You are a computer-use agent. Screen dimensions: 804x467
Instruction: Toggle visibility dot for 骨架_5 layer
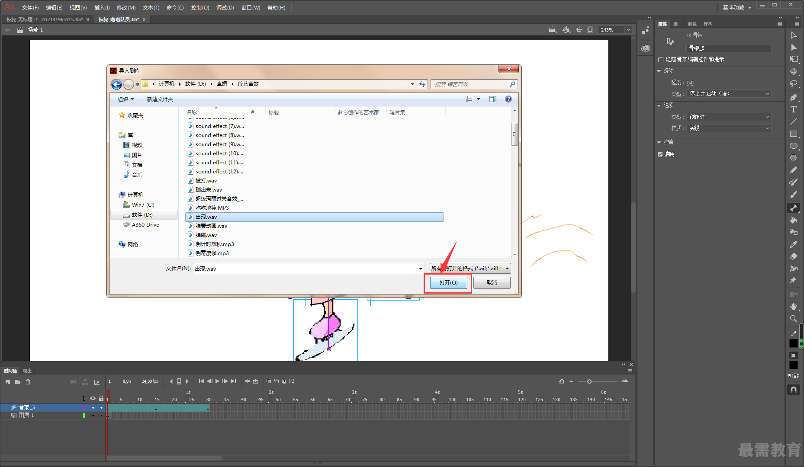(93, 408)
